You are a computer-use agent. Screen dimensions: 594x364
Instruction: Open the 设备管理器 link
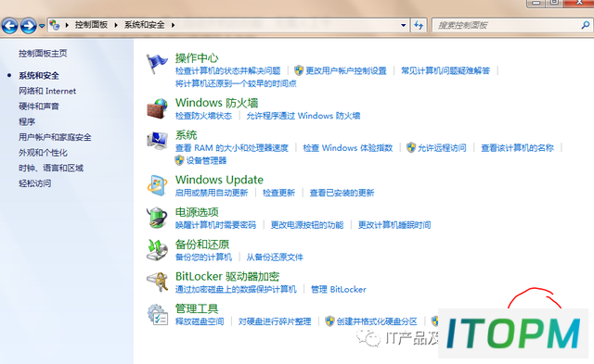coord(206,160)
